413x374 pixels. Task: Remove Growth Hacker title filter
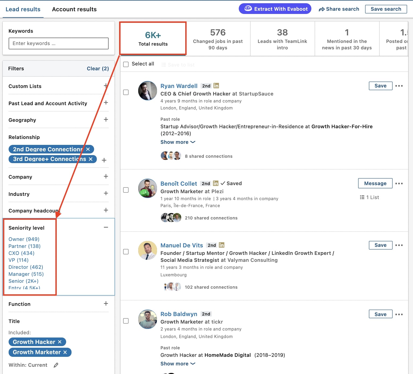pos(60,342)
